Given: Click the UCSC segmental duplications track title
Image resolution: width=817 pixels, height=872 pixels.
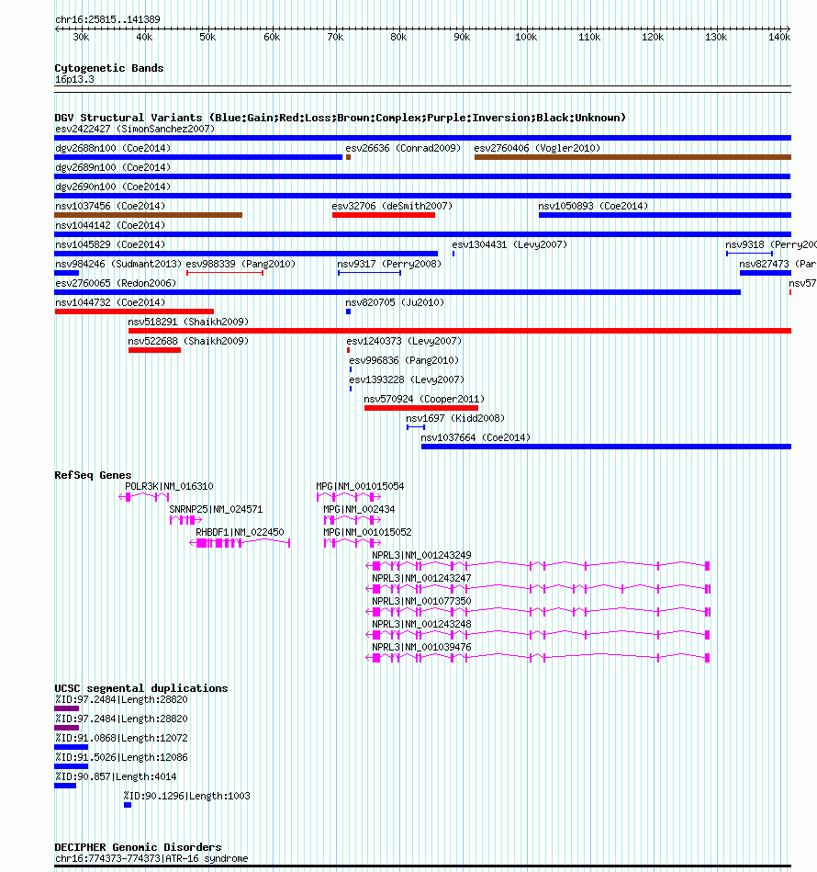Looking at the screenshot, I should pos(141,688).
